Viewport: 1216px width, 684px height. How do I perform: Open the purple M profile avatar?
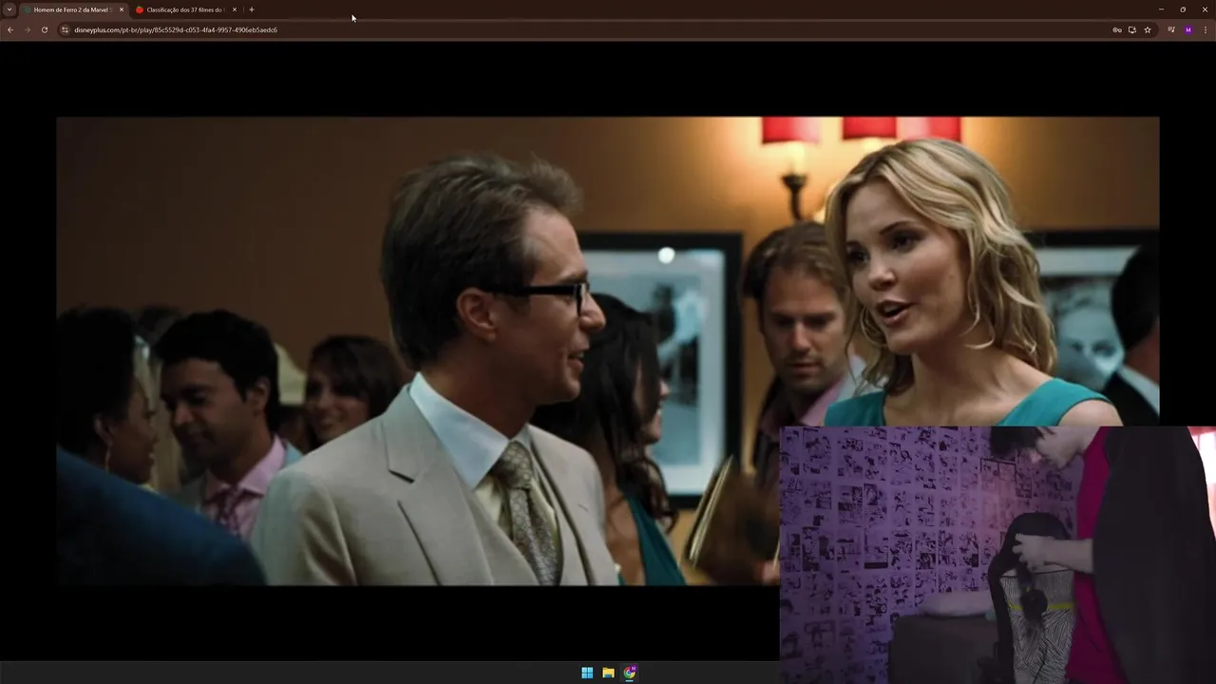[x=1188, y=29]
